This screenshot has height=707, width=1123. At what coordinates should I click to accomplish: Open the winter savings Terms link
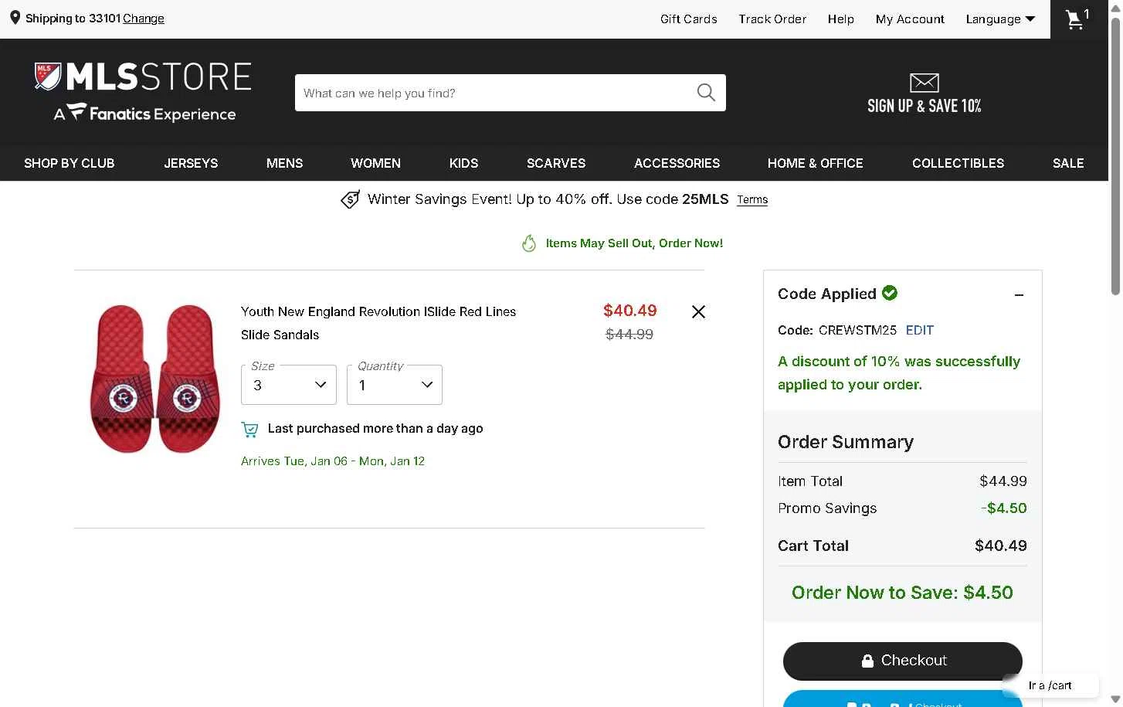pyautogui.click(x=752, y=200)
